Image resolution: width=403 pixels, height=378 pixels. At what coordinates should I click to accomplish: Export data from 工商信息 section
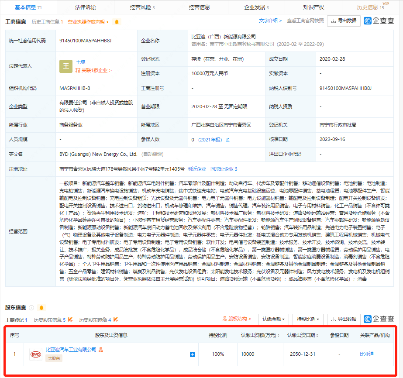pos(344,21)
